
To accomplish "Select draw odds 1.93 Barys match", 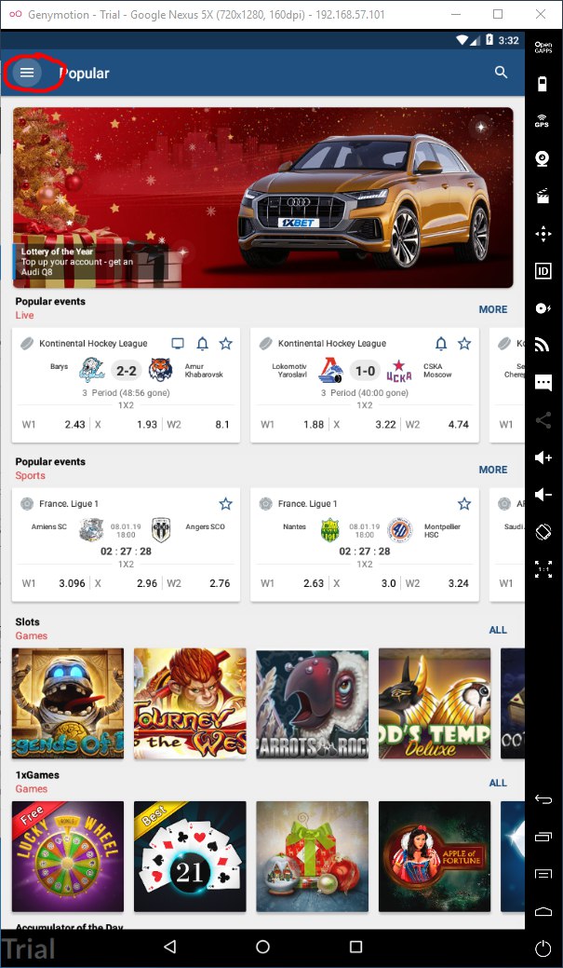I will [x=126, y=424].
